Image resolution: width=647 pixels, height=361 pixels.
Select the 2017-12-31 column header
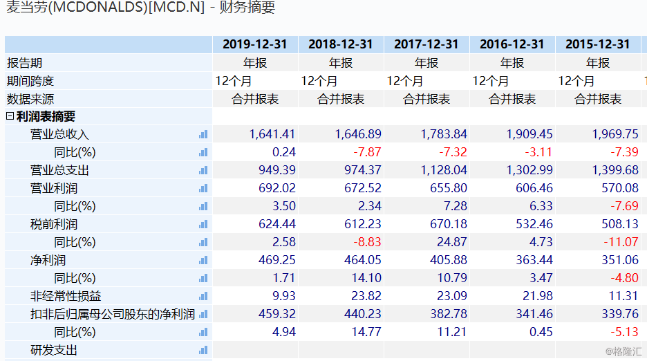(426, 44)
